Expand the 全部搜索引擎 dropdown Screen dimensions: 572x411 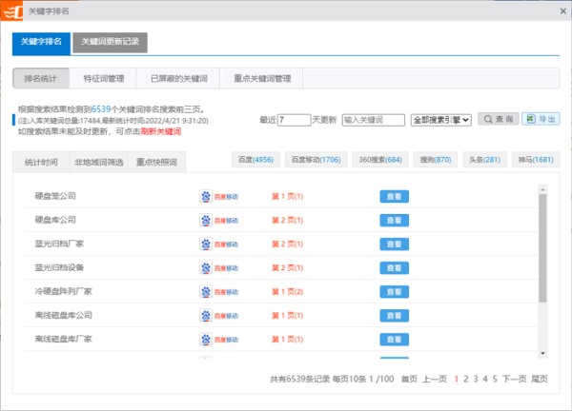pyautogui.click(x=441, y=120)
